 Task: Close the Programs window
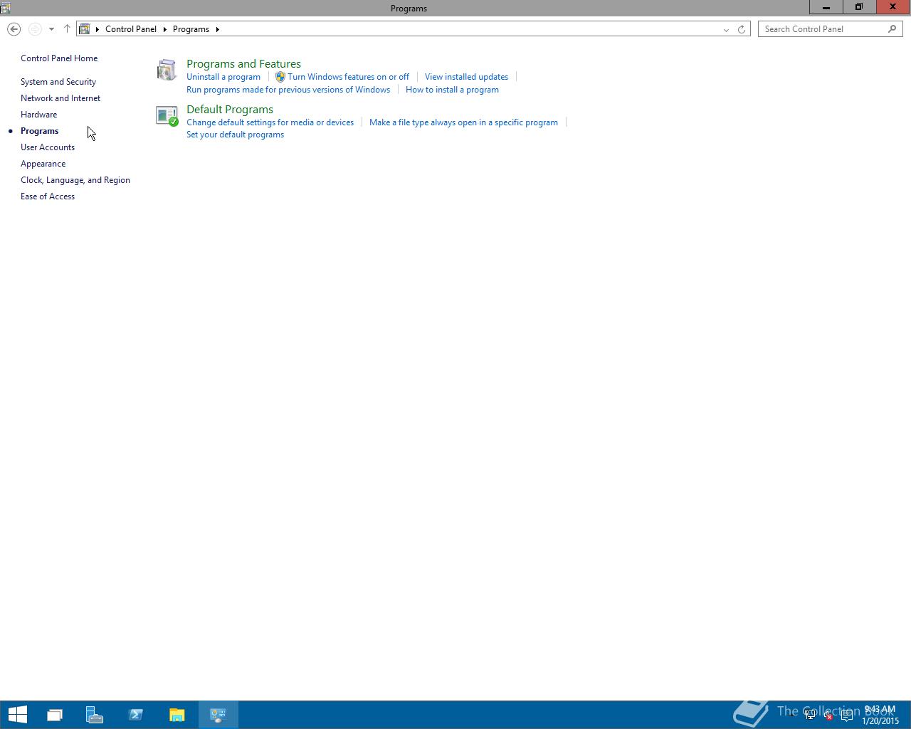click(892, 7)
